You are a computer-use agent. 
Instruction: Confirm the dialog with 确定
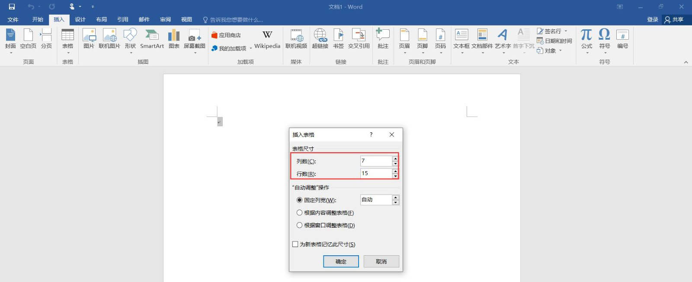[x=341, y=261]
